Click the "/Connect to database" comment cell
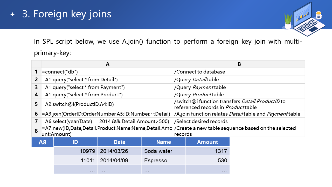The width and height of the screenshot is (332, 187). (x=239, y=72)
